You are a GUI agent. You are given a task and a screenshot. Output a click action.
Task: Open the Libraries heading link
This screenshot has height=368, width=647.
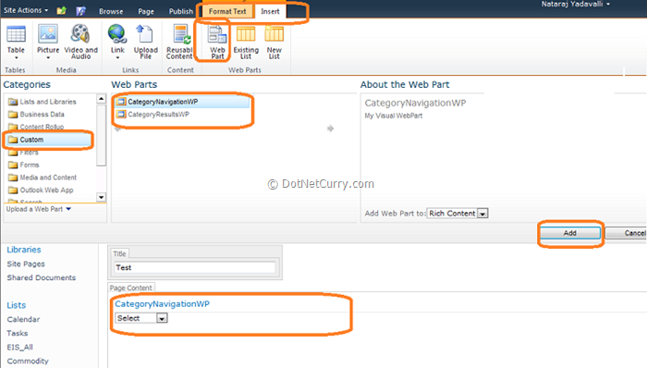point(24,250)
